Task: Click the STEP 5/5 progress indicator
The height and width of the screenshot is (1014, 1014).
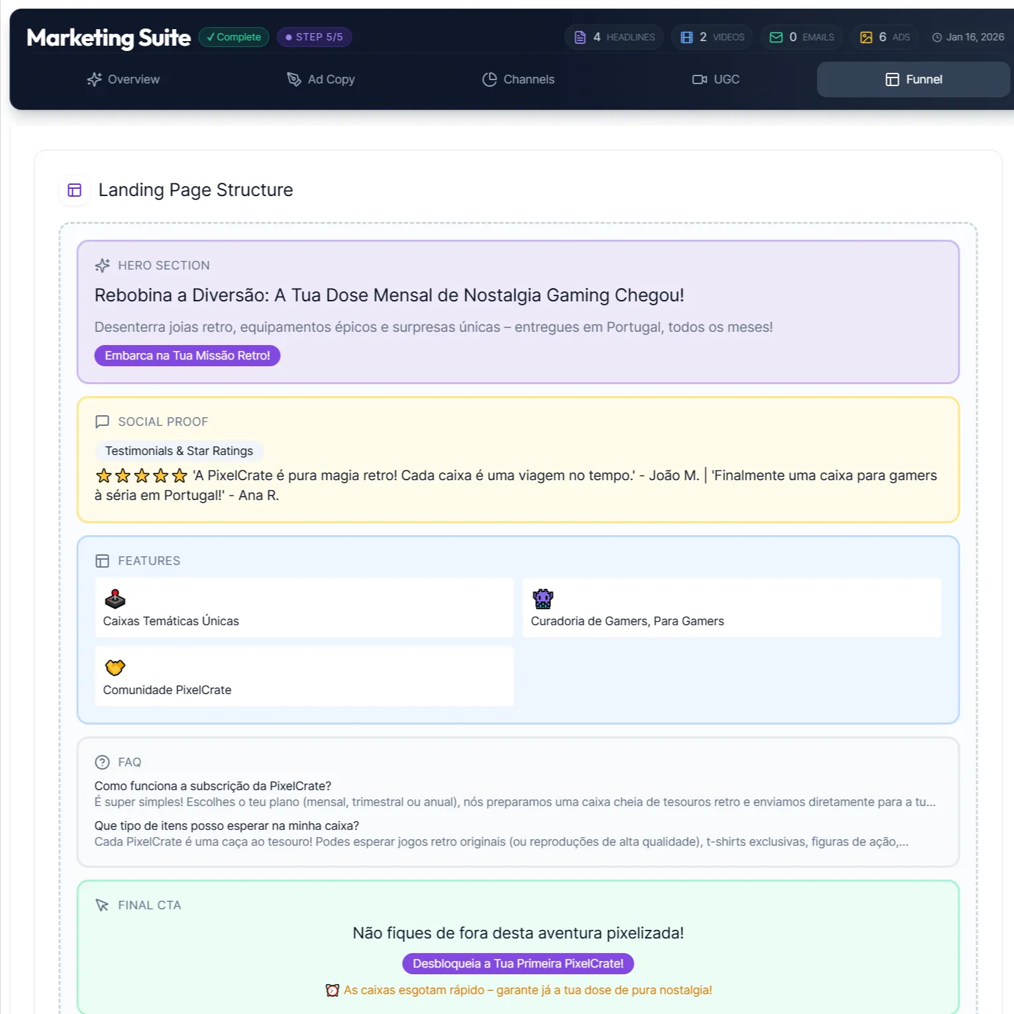Action: pyautogui.click(x=315, y=37)
